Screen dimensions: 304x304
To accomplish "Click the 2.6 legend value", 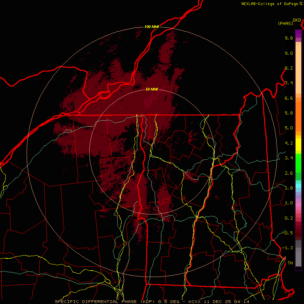I will (289, 173).
